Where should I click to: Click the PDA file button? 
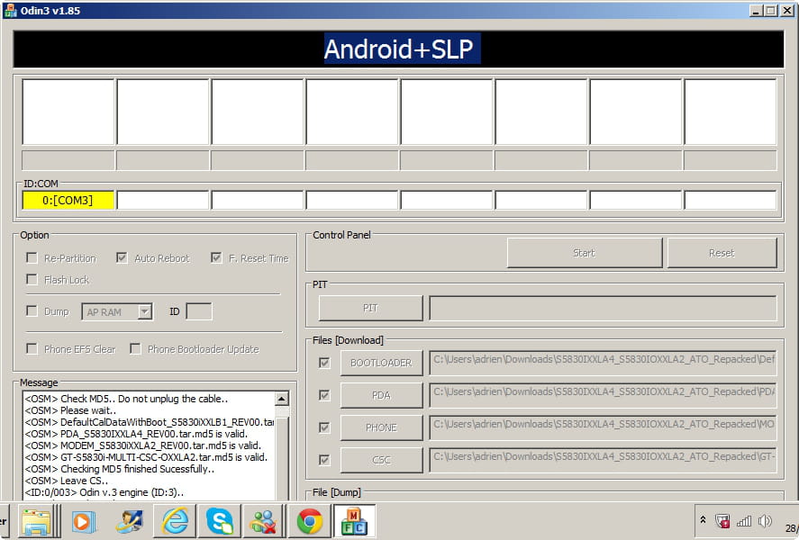coord(381,395)
